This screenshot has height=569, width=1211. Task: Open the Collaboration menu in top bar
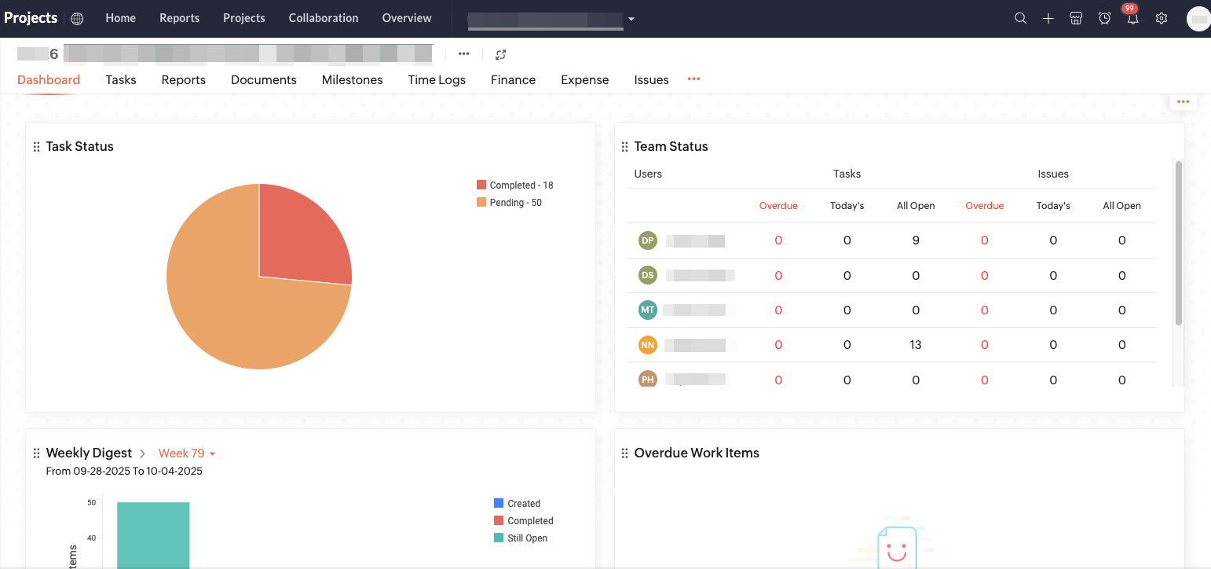(323, 18)
